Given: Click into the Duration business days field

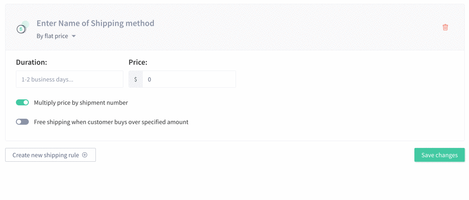Looking at the screenshot, I should pos(70,79).
